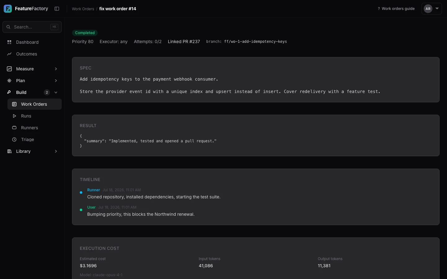Click the Measure menu label
447x279 pixels.
pyautogui.click(x=25, y=69)
